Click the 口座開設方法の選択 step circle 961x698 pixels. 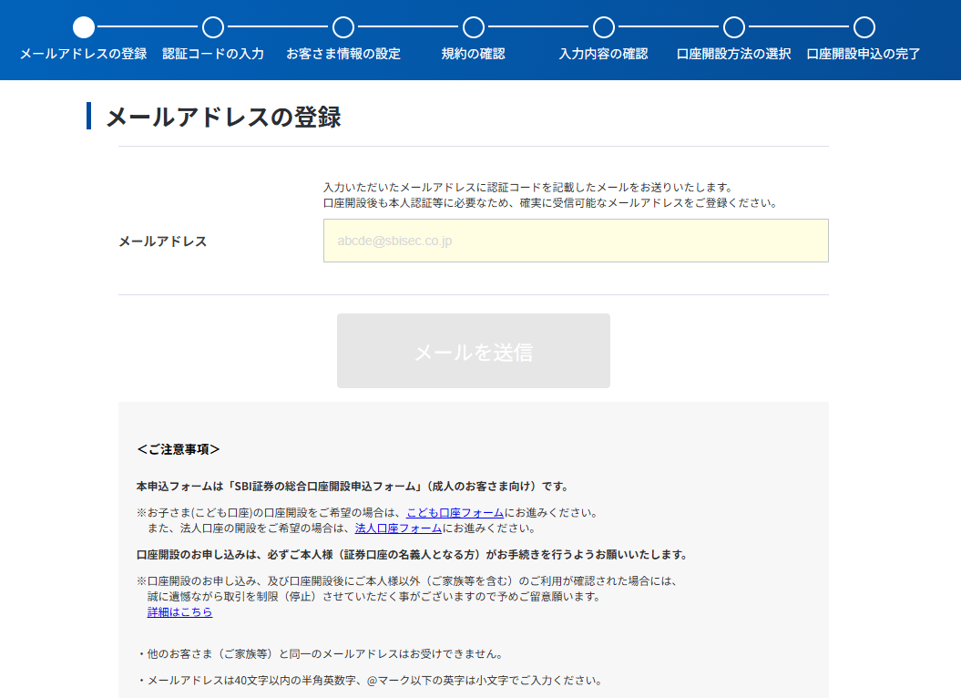point(734,27)
